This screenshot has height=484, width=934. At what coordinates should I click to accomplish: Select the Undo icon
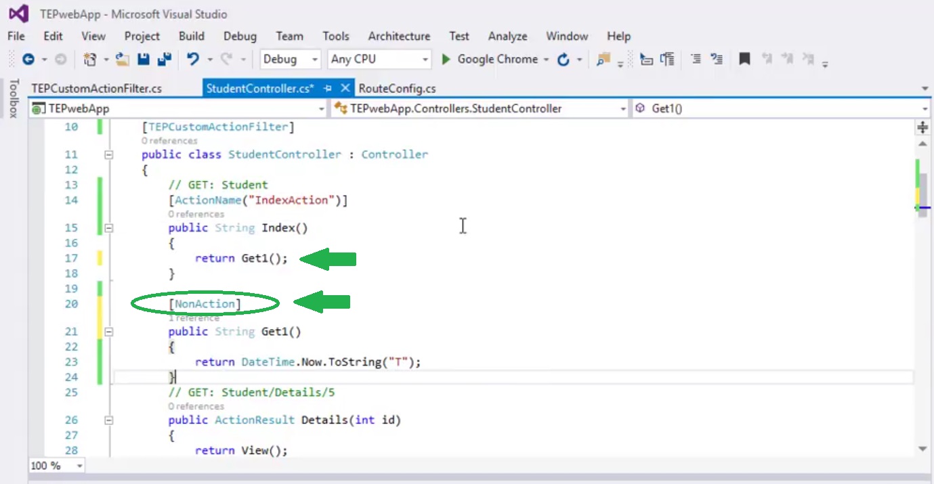tap(194, 60)
